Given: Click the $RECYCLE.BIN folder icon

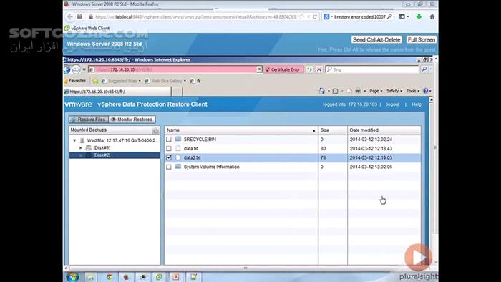Looking at the screenshot, I should pyautogui.click(x=178, y=140).
